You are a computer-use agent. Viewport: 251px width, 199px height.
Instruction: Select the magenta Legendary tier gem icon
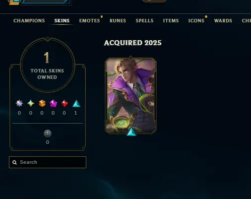coord(53,103)
